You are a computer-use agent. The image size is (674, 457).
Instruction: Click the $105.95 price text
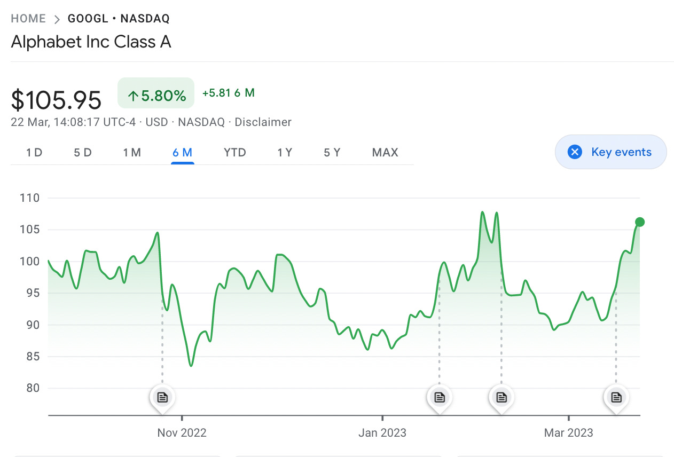pyautogui.click(x=56, y=100)
